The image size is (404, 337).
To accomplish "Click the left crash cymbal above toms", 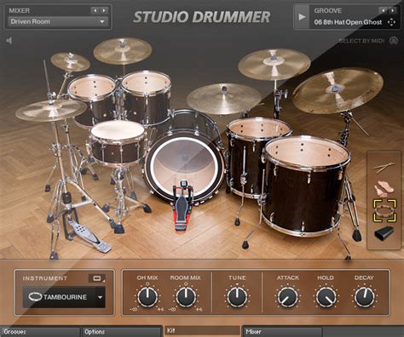I will [x=123, y=51].
